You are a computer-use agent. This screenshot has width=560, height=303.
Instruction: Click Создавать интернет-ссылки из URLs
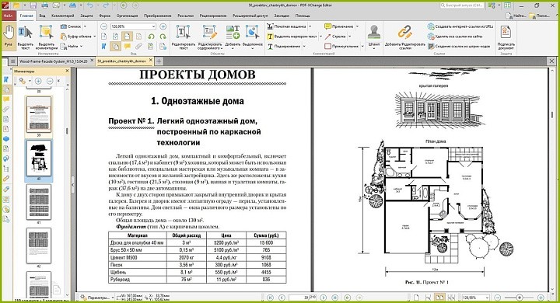[460, 26]
